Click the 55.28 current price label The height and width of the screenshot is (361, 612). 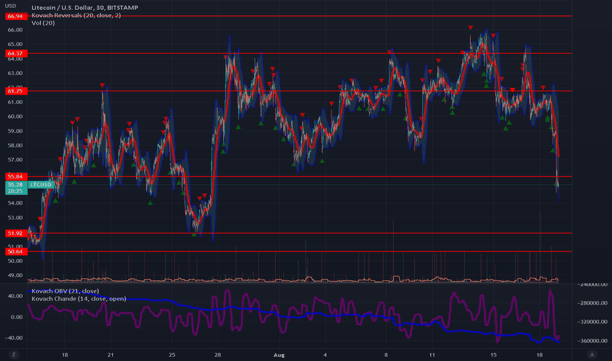point(15,184)
